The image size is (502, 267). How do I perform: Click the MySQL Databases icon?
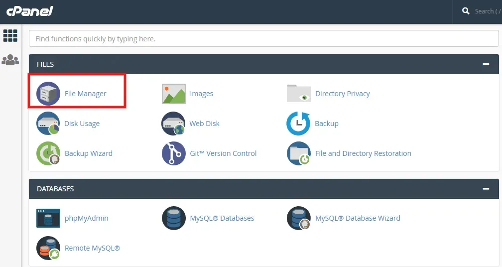coord(173,218)
